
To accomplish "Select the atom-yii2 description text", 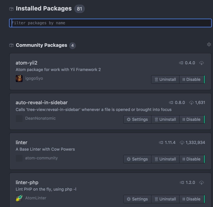I will pyautogui.click(x=58, y=70).
